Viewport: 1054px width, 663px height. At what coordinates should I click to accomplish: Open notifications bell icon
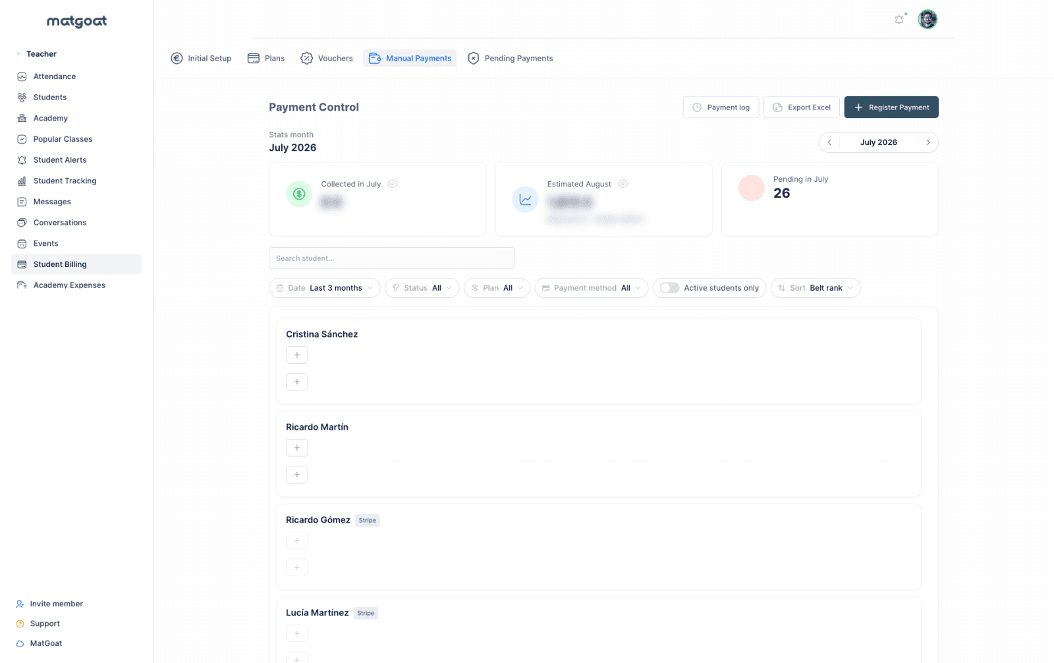click(x=899, y=20)
